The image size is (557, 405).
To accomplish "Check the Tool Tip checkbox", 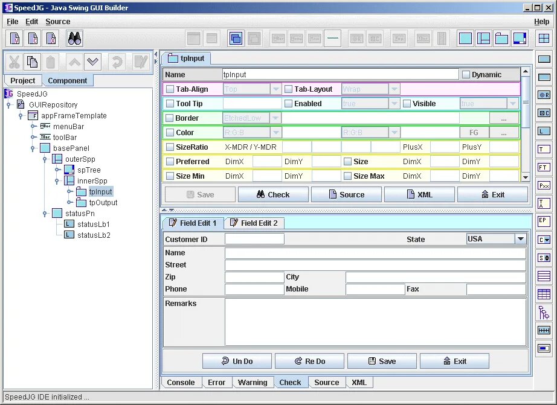I will click(170, 104).
